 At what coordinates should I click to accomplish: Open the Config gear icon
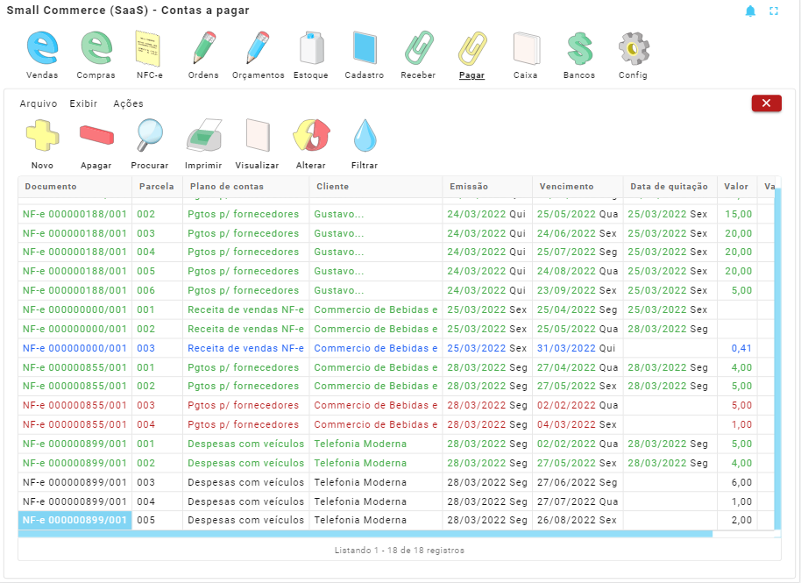633,48
